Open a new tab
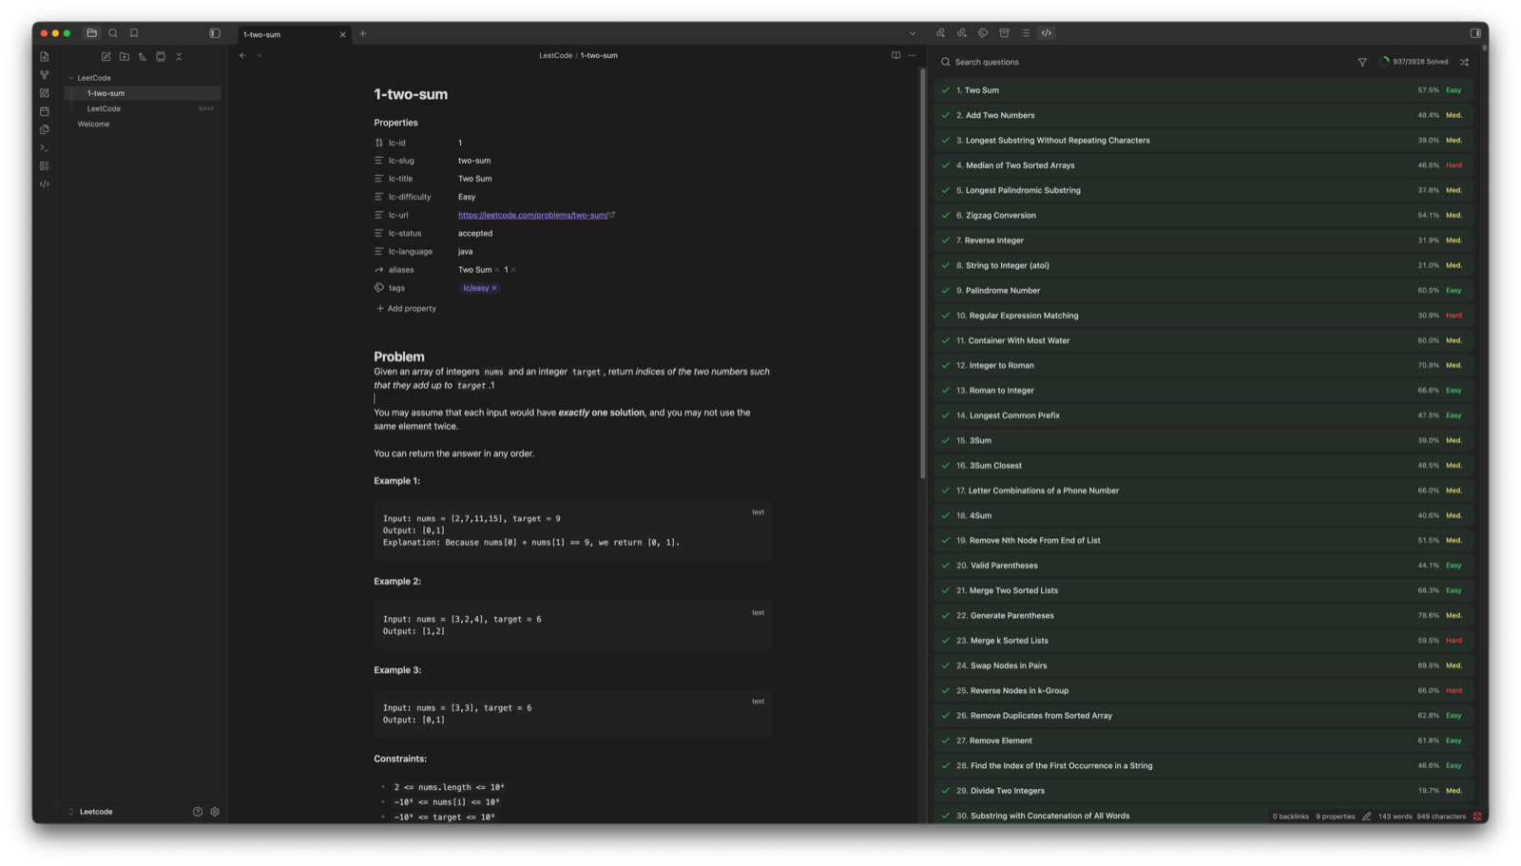 362,33
